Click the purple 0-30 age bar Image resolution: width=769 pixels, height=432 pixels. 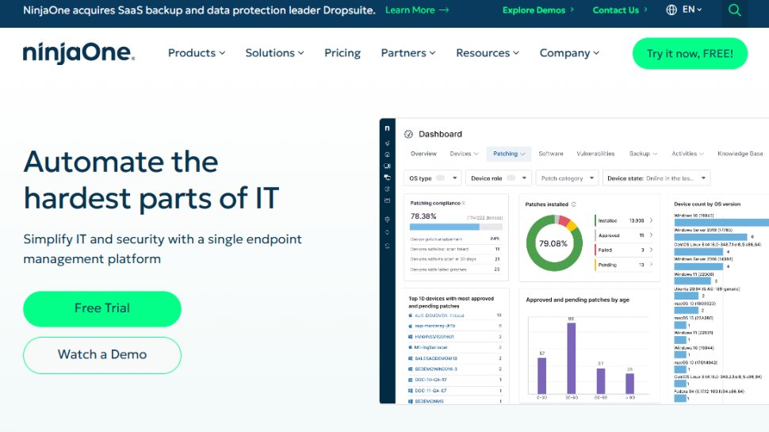pos(542,376)
